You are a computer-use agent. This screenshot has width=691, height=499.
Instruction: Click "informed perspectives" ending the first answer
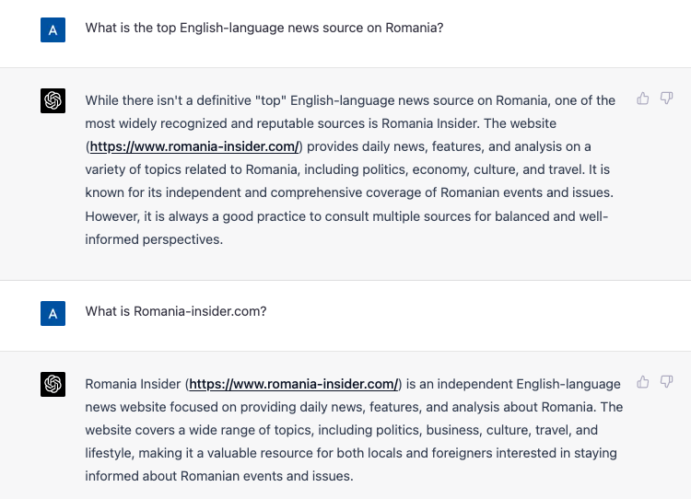tap(154, 239)
